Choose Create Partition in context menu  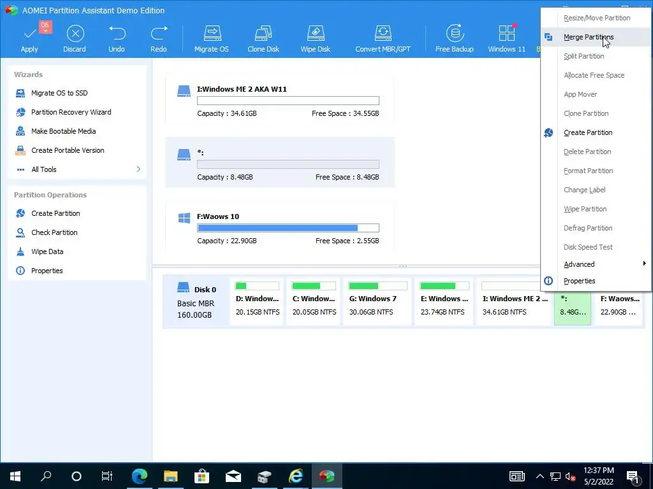point(596,132)
